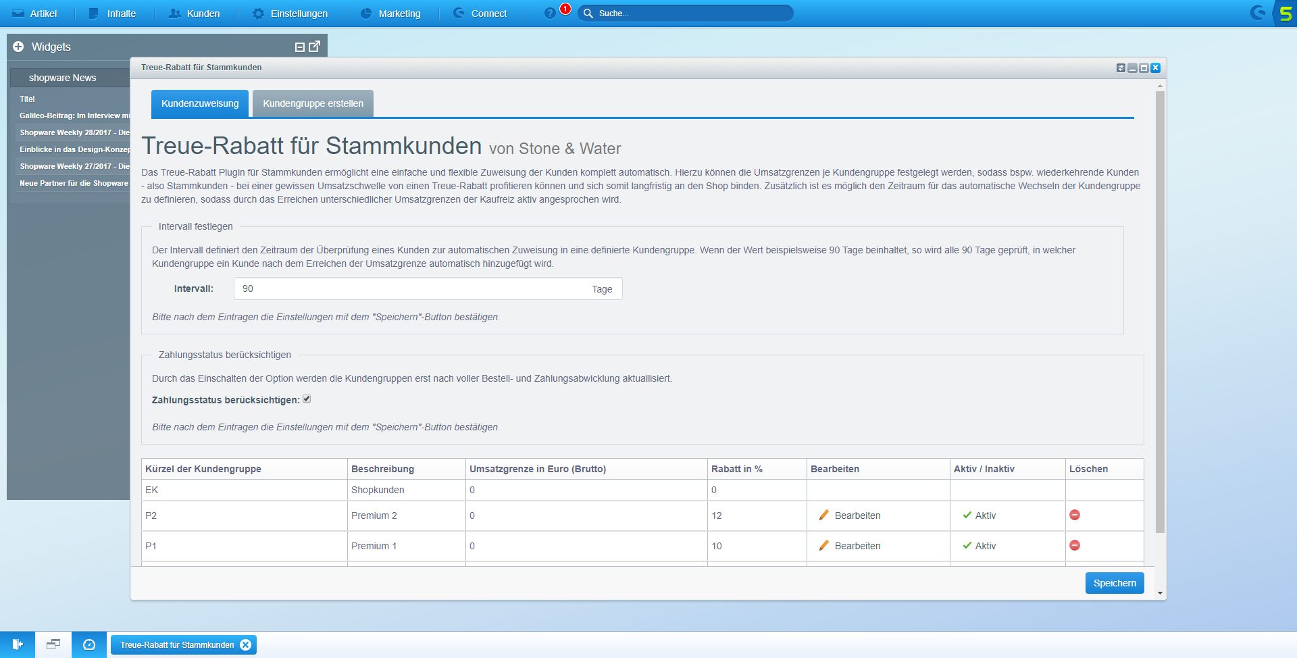Click the refresh icon in window title bar
This screenshot has height=658, width=1297.
1121,68
